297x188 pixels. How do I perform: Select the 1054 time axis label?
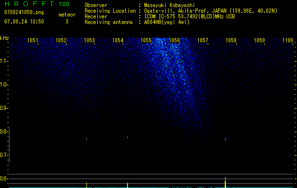click(118, 40)
